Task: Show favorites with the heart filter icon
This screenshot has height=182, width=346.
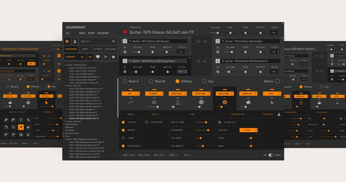Action: (x=98, y=57)
